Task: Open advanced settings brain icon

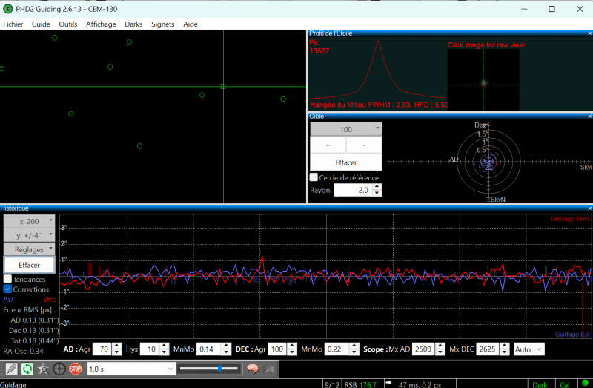Action: point(252,369)
